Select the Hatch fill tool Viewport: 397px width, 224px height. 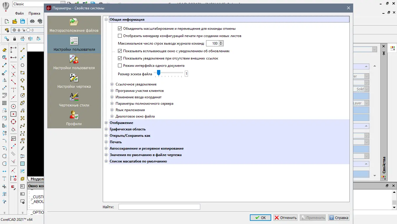pos(22,164)
